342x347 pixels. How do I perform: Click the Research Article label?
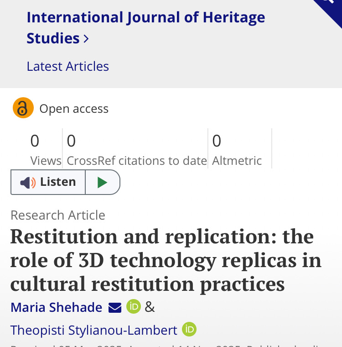pos(58,215)
